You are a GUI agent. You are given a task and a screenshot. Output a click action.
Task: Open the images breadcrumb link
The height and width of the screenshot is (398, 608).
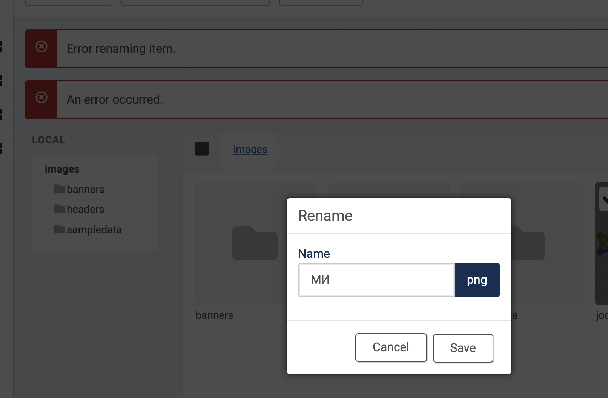tap(250, 149)
